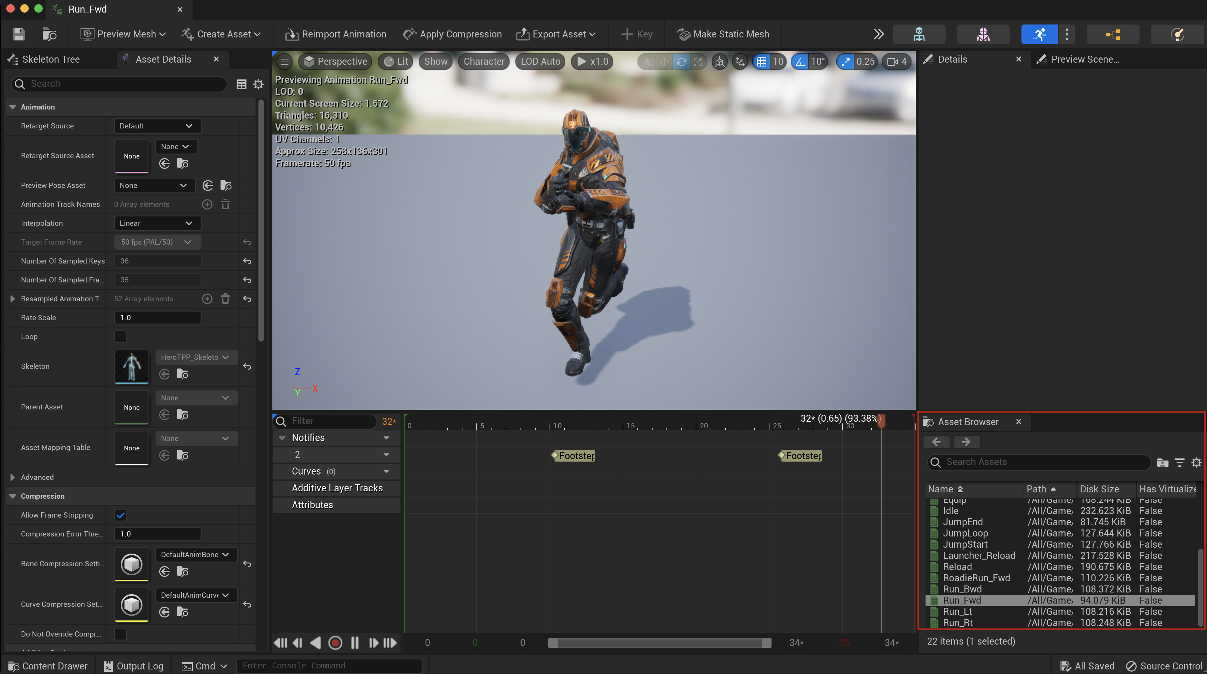Open Asset Browser settings gear
This screenshot has width=1207, height=674.
coord(1196,462)
